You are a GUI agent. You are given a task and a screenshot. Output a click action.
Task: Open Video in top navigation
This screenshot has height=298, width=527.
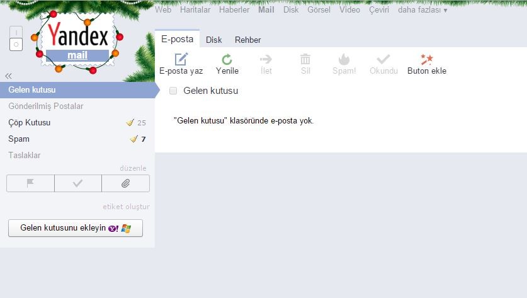349,9
